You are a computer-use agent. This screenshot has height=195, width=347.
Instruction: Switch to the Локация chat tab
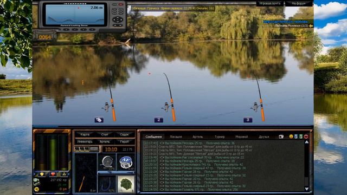tap(176, 137)
